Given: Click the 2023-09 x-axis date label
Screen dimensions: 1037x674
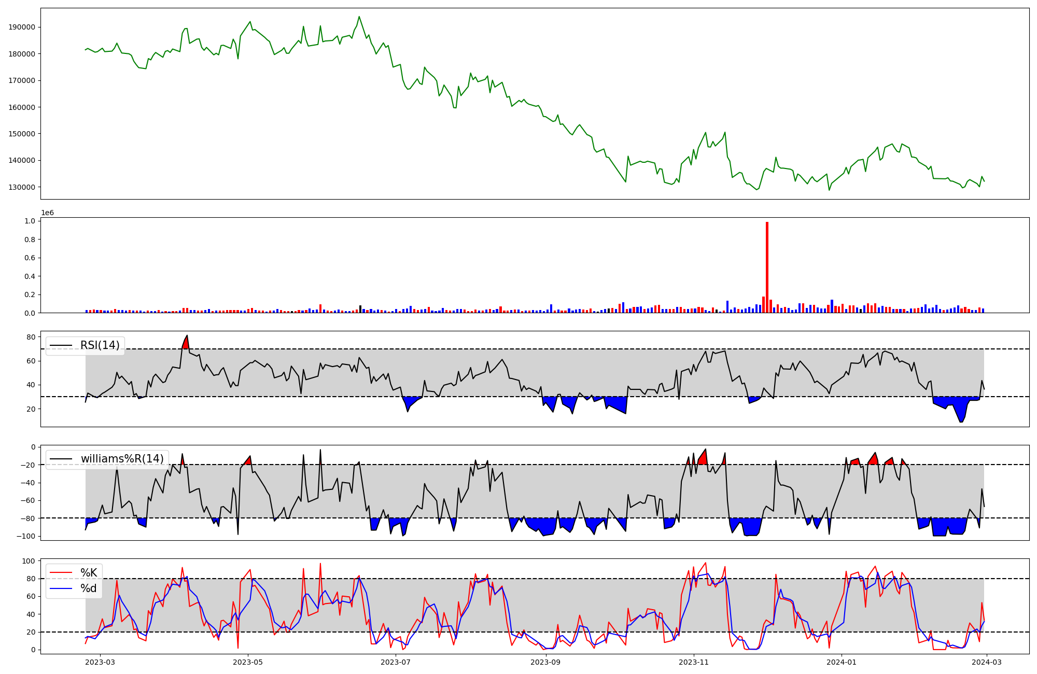Looking at the screenshot, I should point(546,662).
